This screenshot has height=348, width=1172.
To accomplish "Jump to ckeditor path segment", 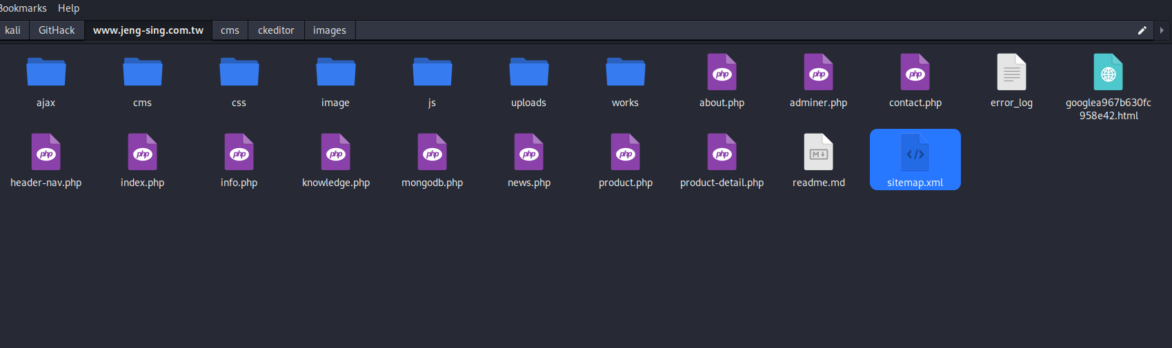I will (x=276, y=30).
